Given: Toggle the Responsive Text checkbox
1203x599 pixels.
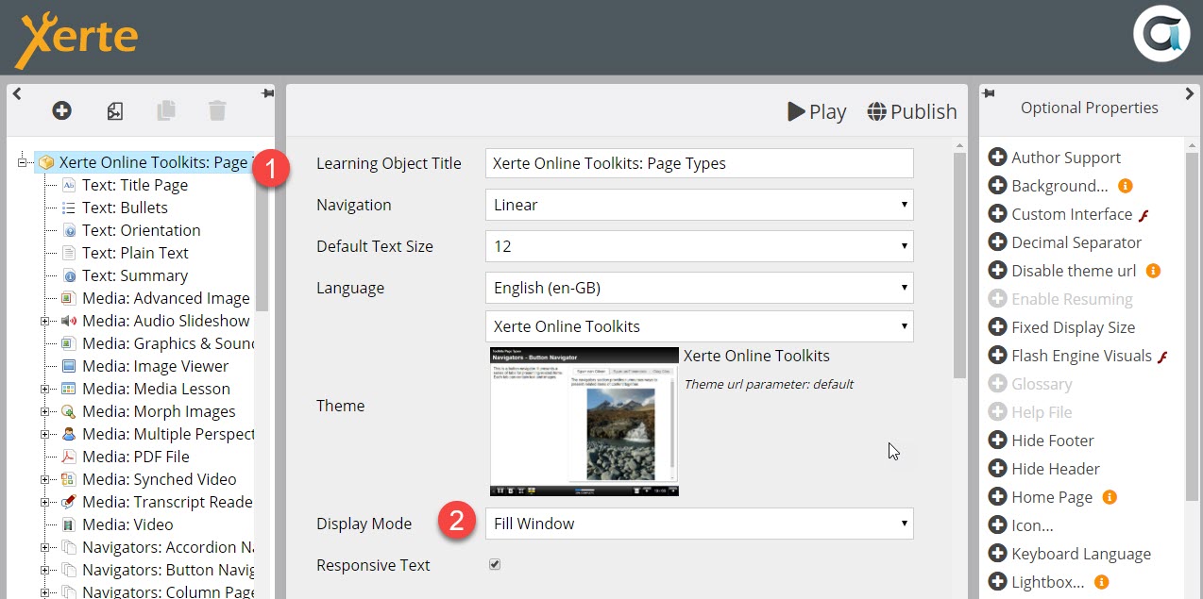Looking at the screenshot, I should 495,564.
